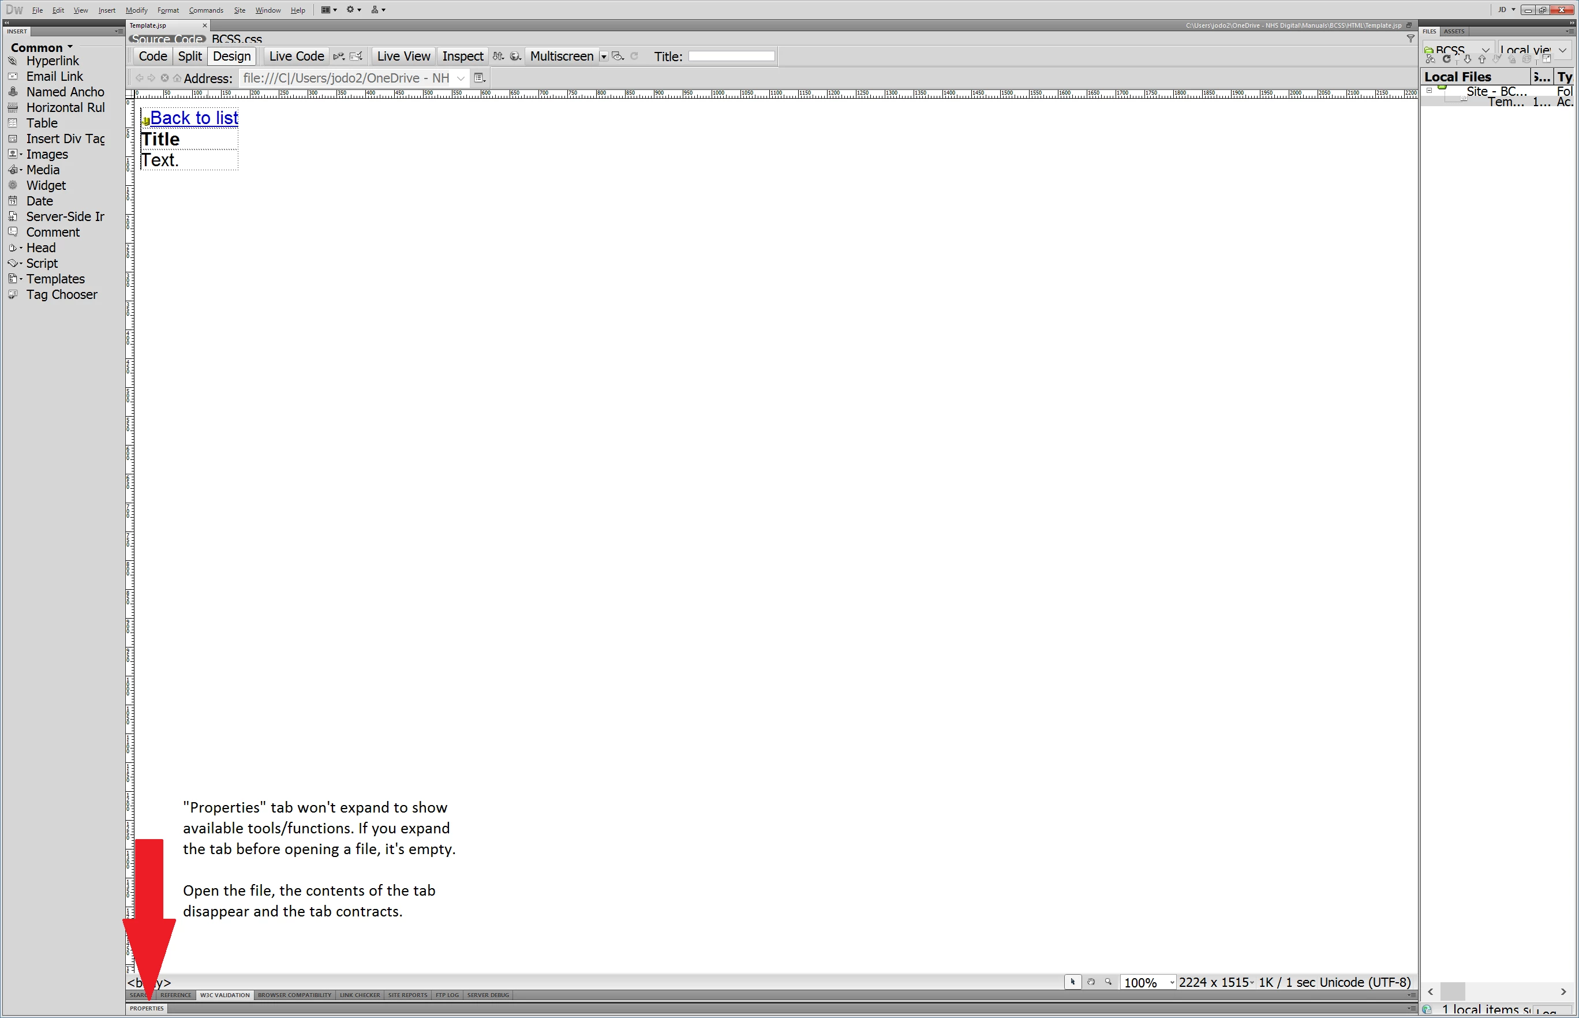This screenshot has width=1579, height=1018.
Task: Click the Select arrow tool
Action: pos(1072,982)
